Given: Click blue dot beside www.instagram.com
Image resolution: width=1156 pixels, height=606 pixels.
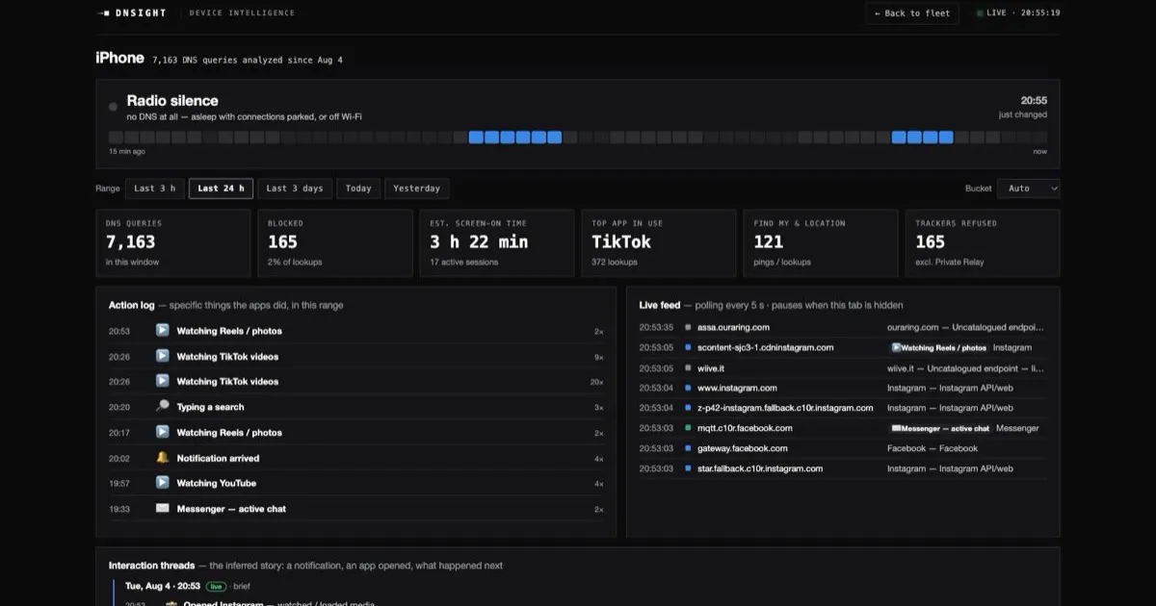Looking at the screenshot, I should tap(688, 388).
